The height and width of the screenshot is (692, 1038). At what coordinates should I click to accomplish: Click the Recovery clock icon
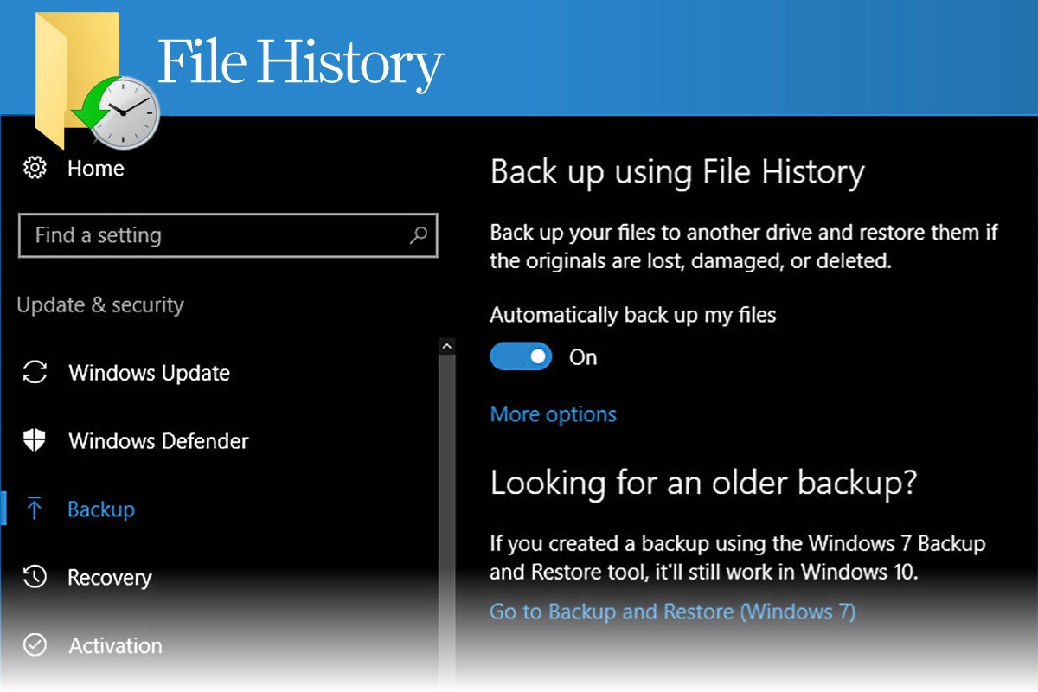point(35,577)
